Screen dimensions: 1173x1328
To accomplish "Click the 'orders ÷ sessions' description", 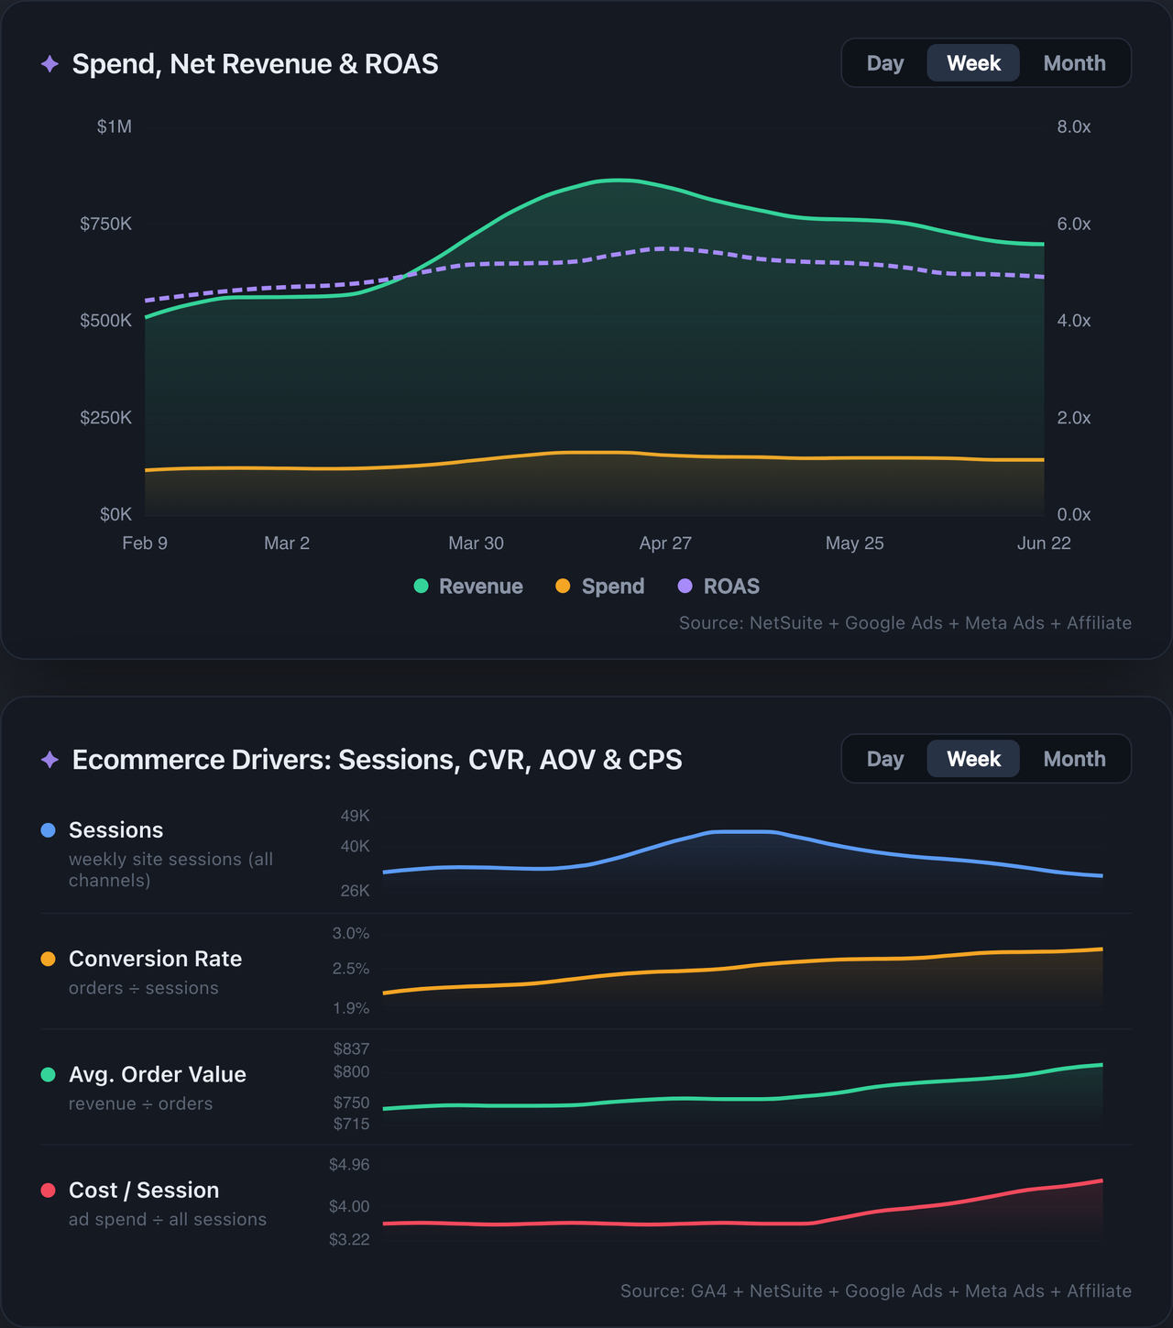I will pyautogui.click(x=144, y=988).
